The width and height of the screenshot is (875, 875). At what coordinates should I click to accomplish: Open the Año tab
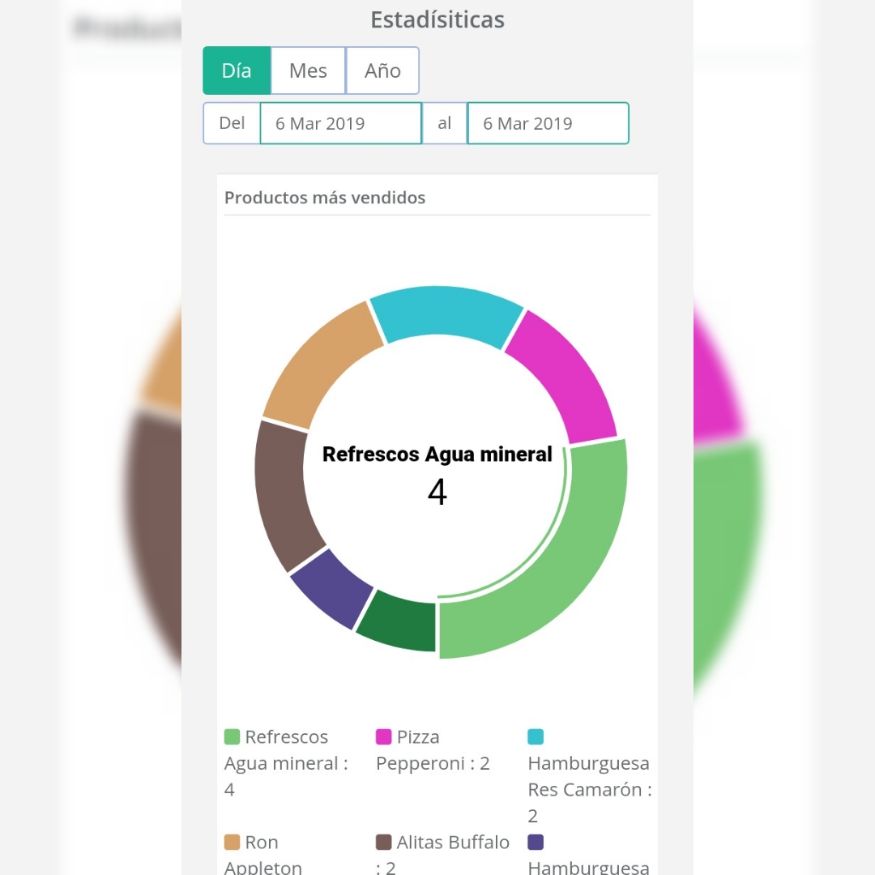[382, 70]
